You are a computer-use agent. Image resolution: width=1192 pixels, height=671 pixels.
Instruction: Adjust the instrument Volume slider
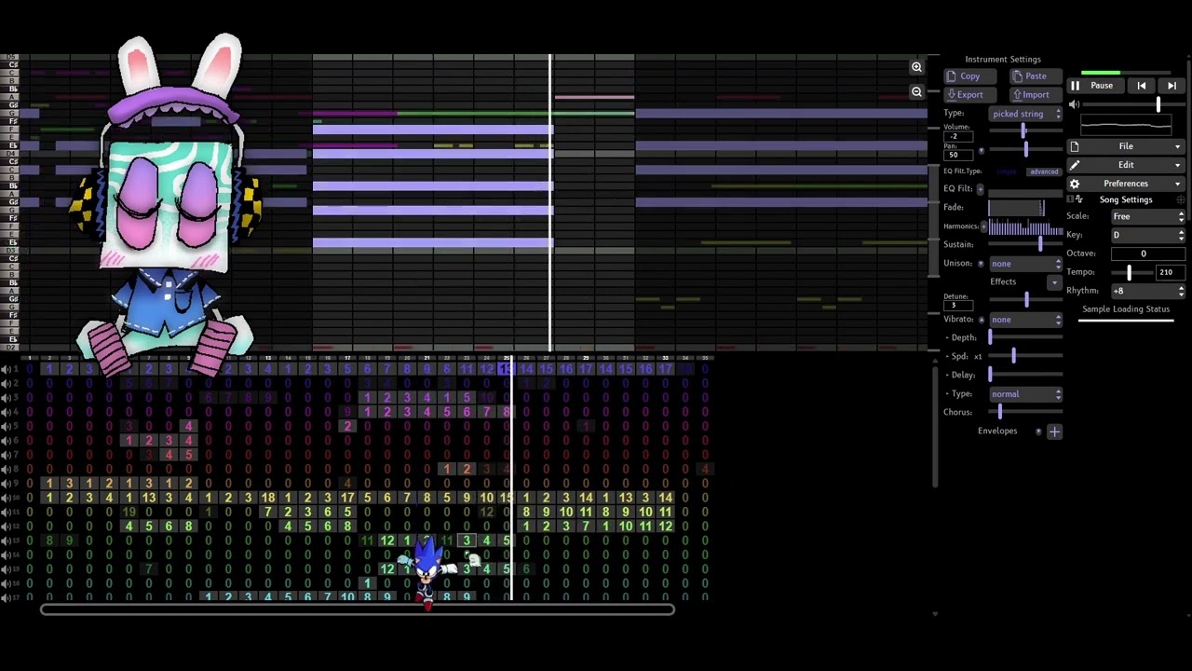(x=1024, y=131)
